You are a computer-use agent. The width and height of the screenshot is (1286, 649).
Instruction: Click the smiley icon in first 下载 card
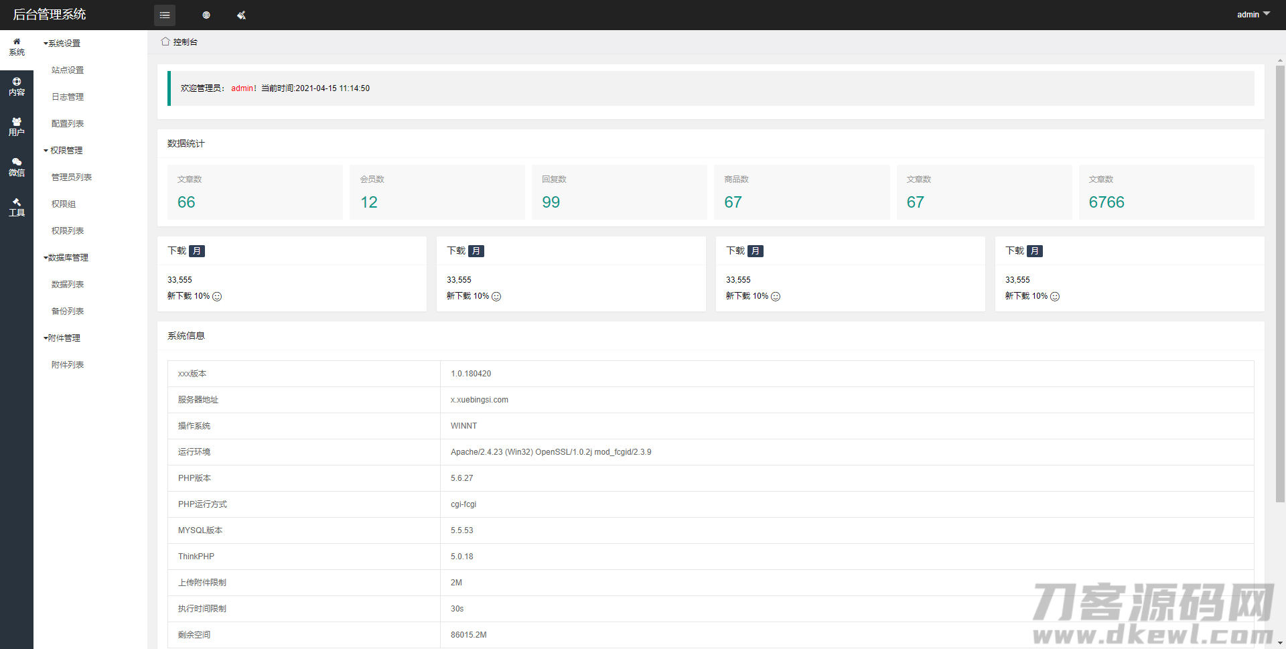(x=217, y=296)
